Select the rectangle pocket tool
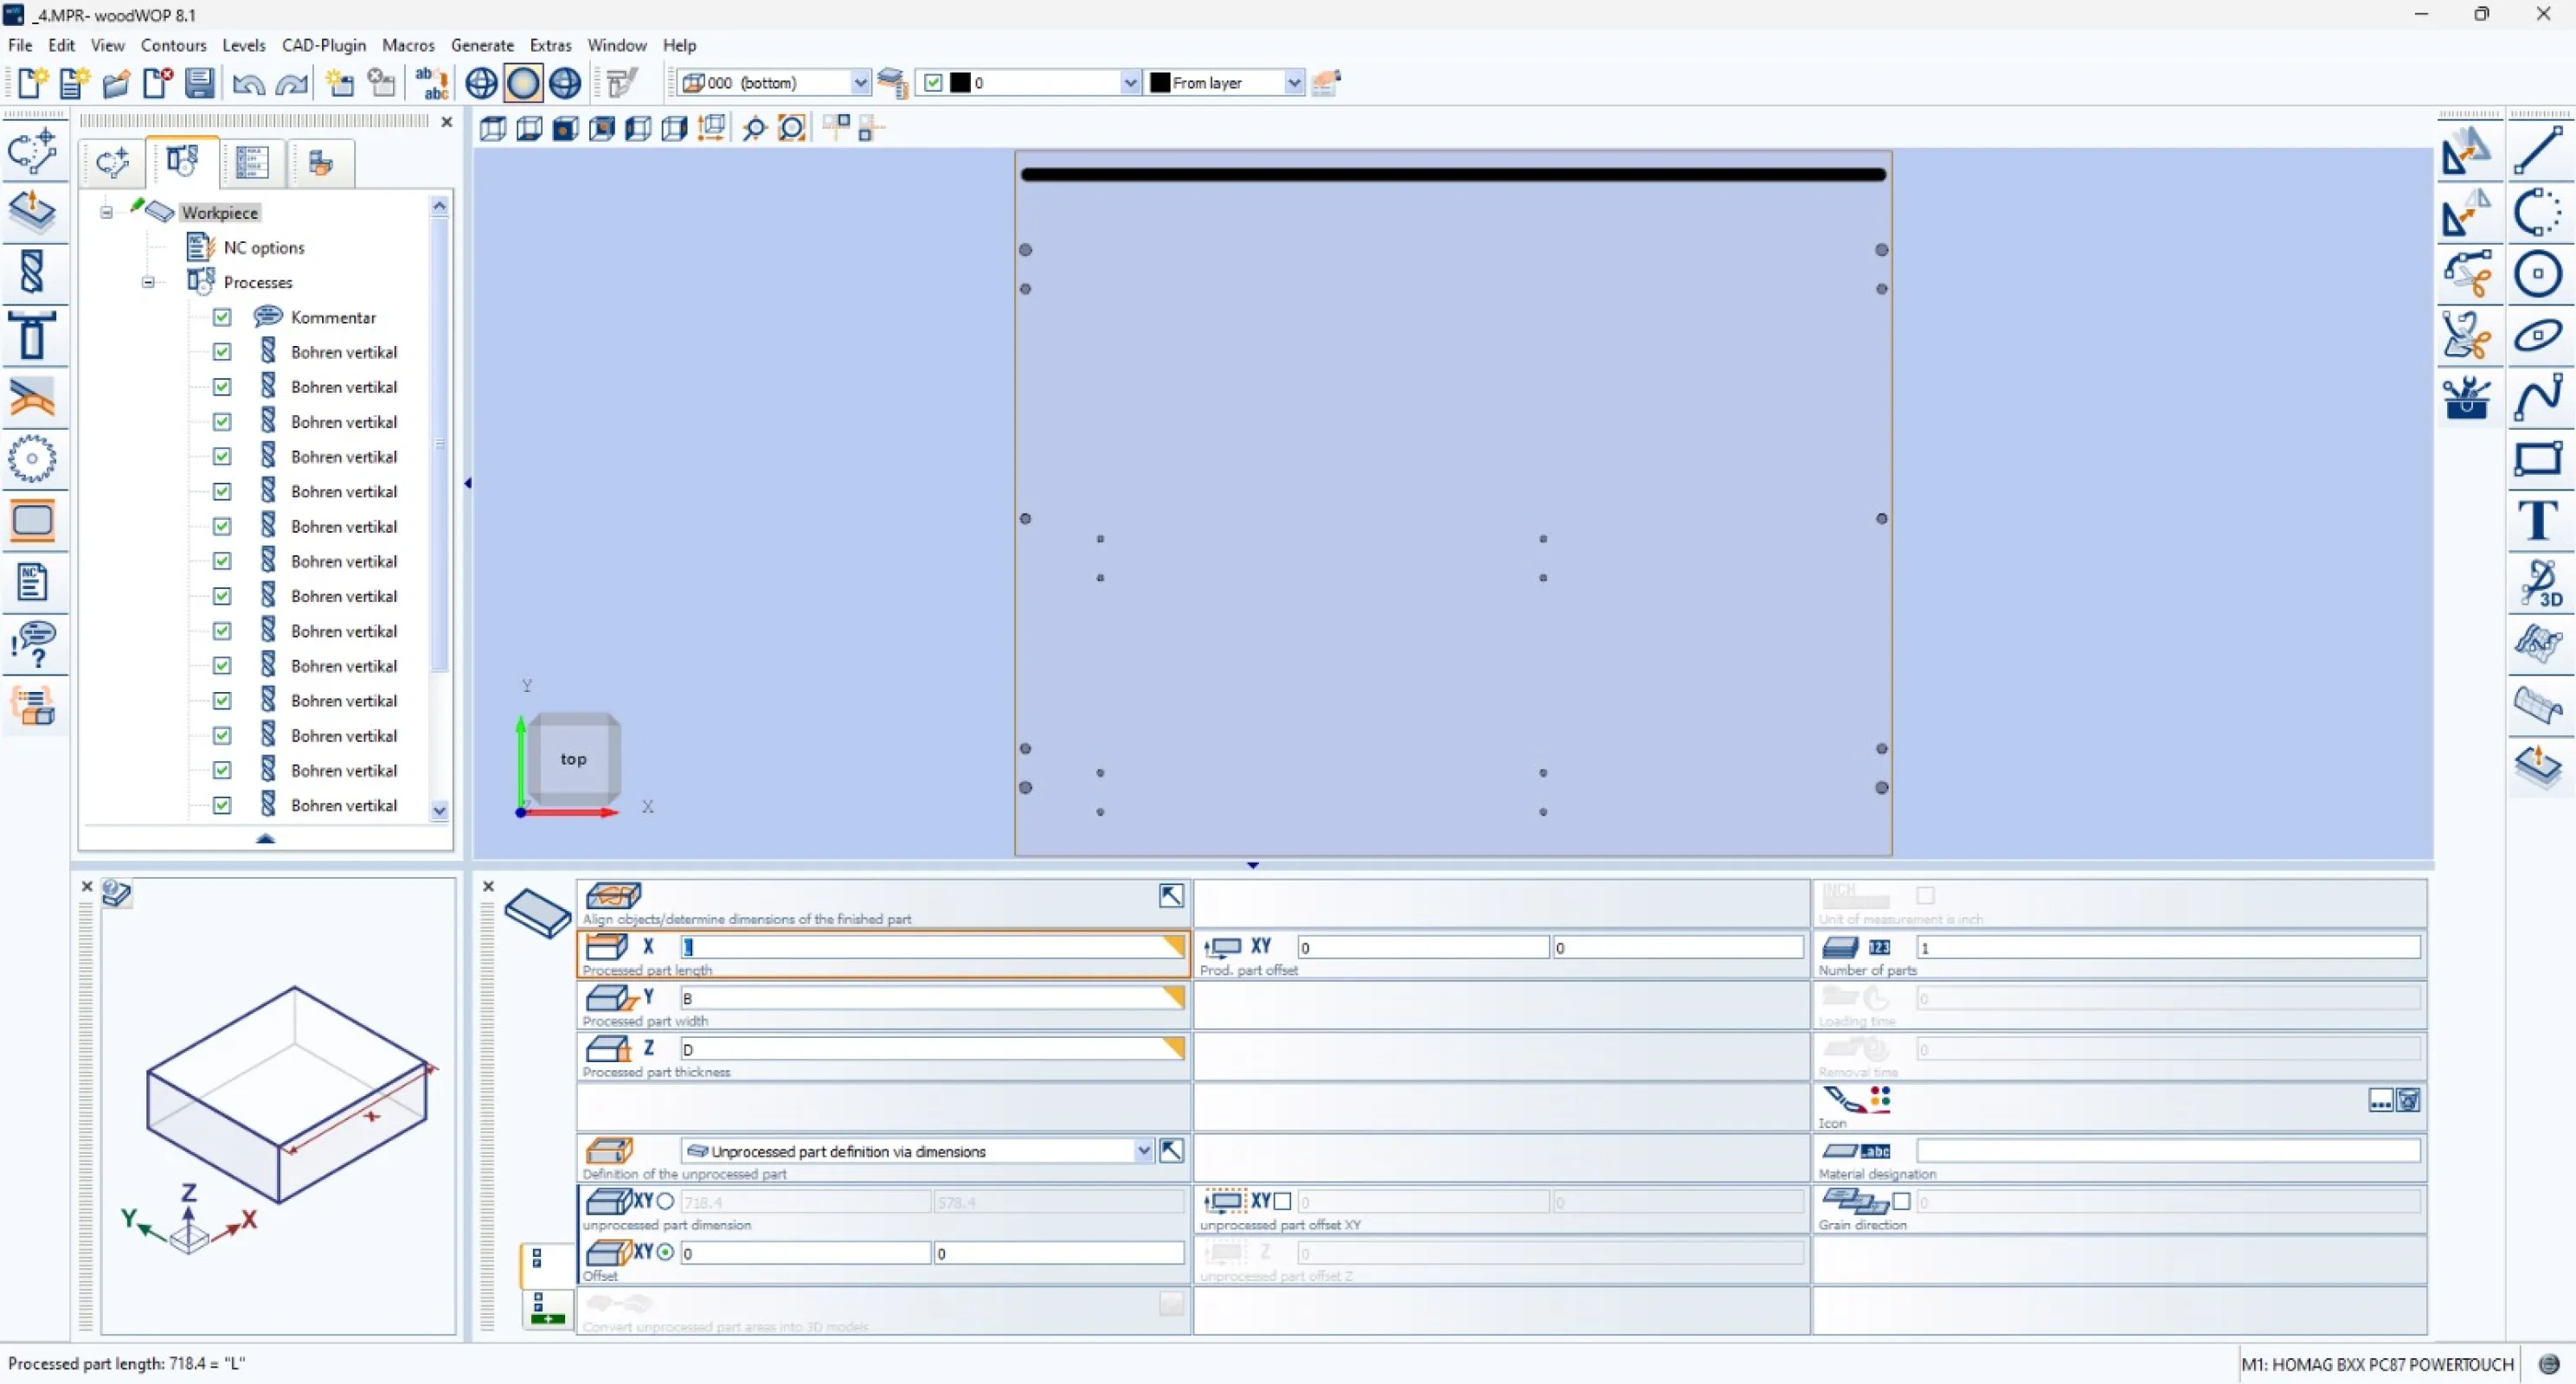 pyautogui.click(x=33, y=521)
